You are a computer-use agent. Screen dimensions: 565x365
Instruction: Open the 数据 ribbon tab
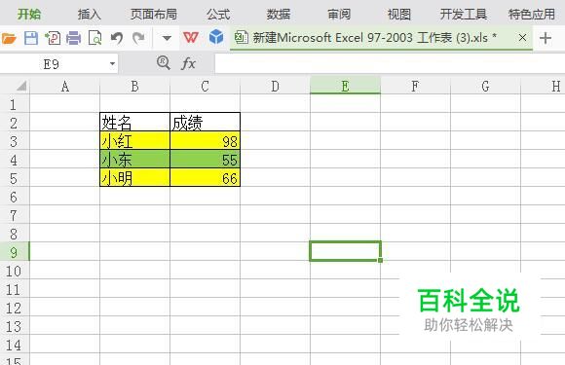coord(279,15)
